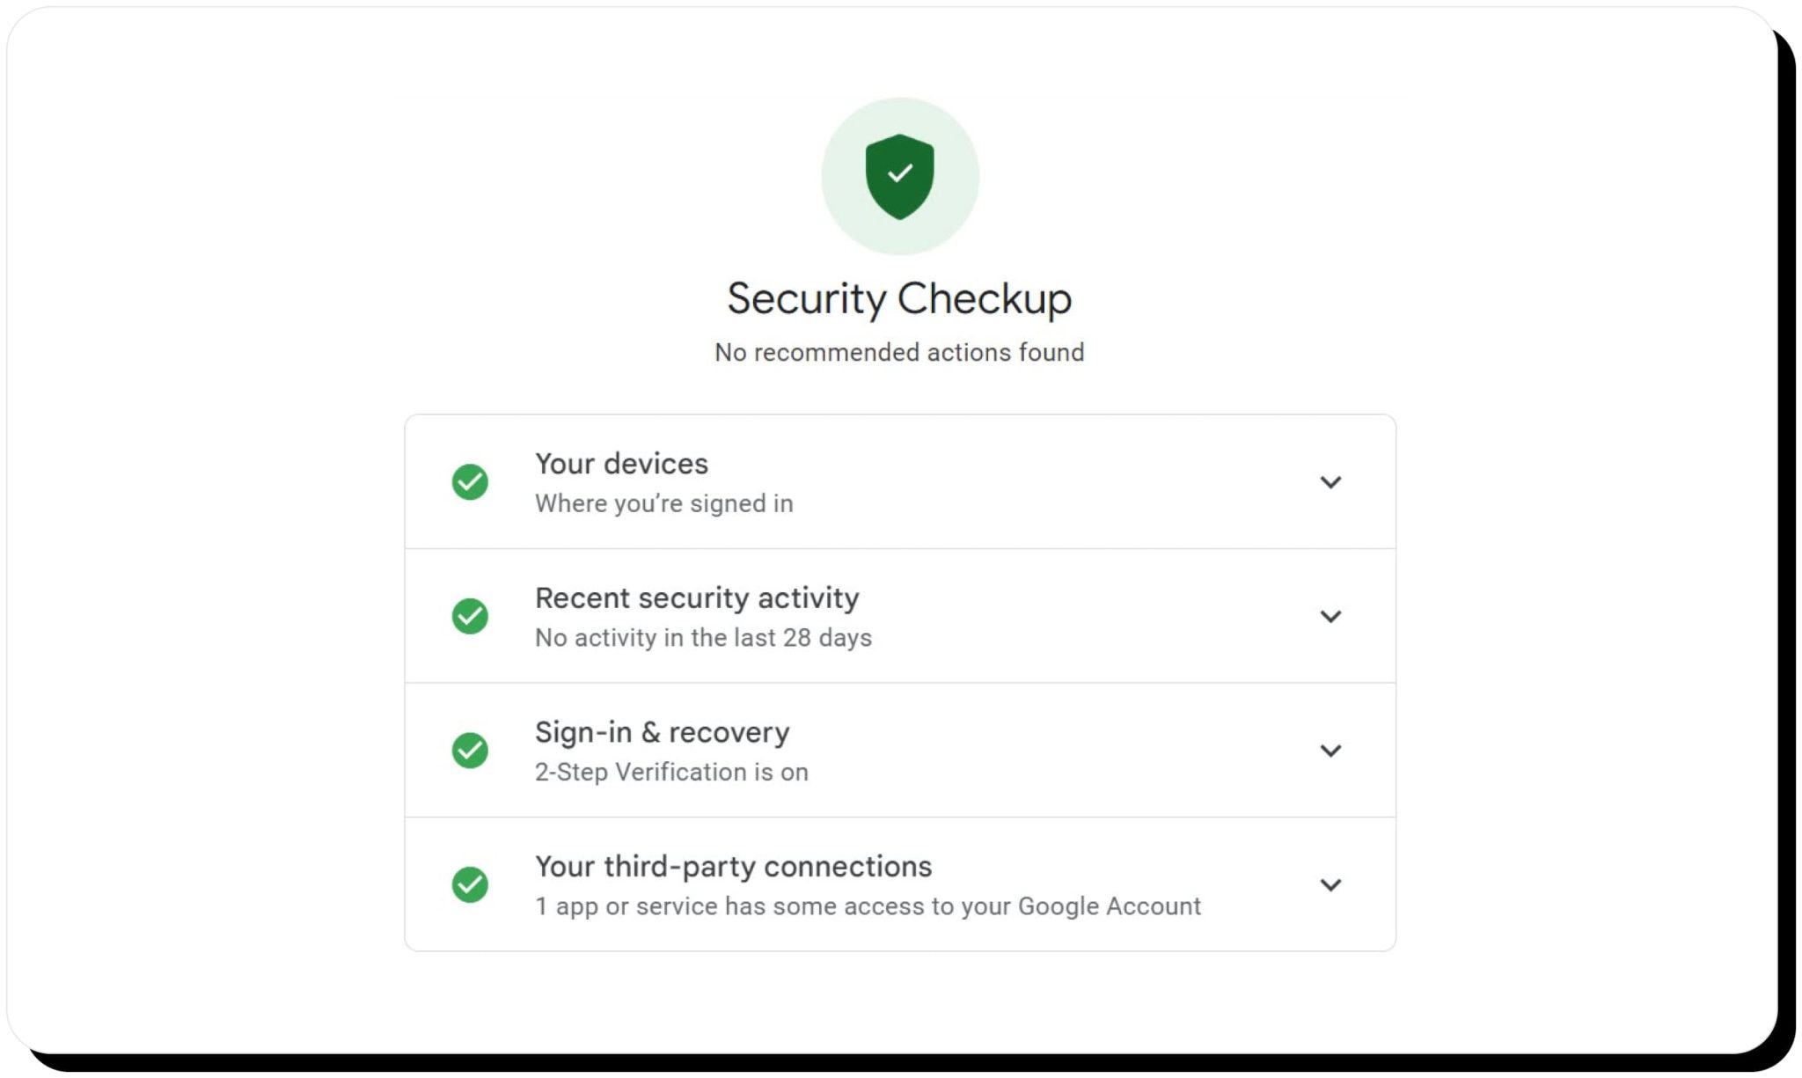
Task: Open the Sign-in & recovery heading
Action: 662,732
